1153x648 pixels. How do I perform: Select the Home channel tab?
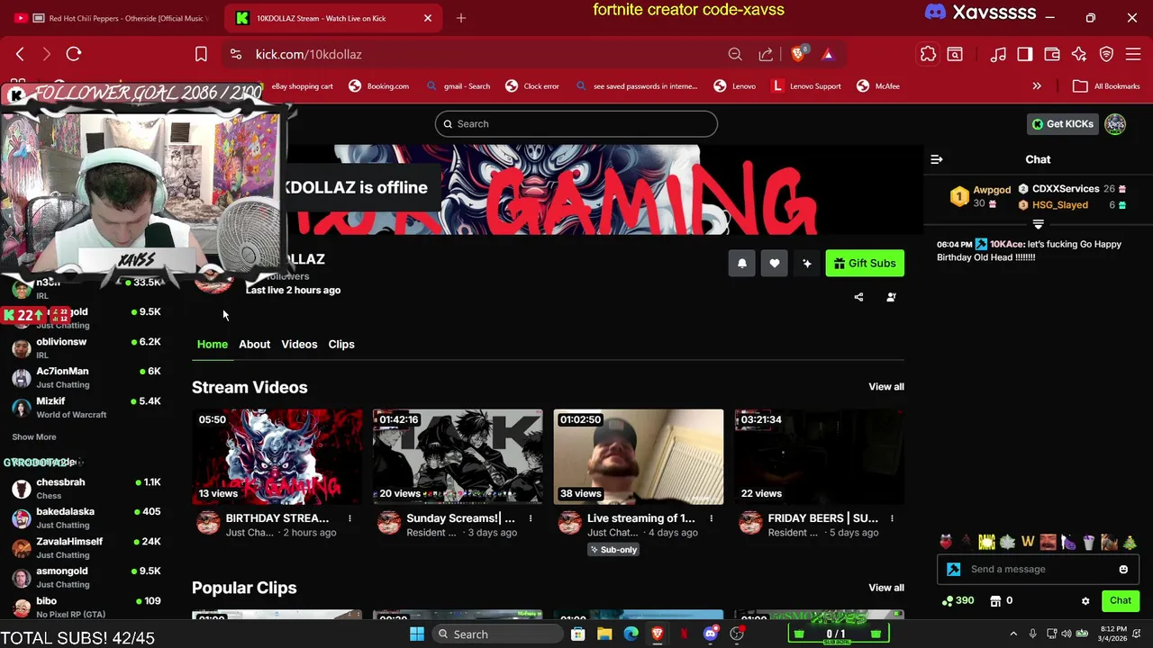coord(213,344)
